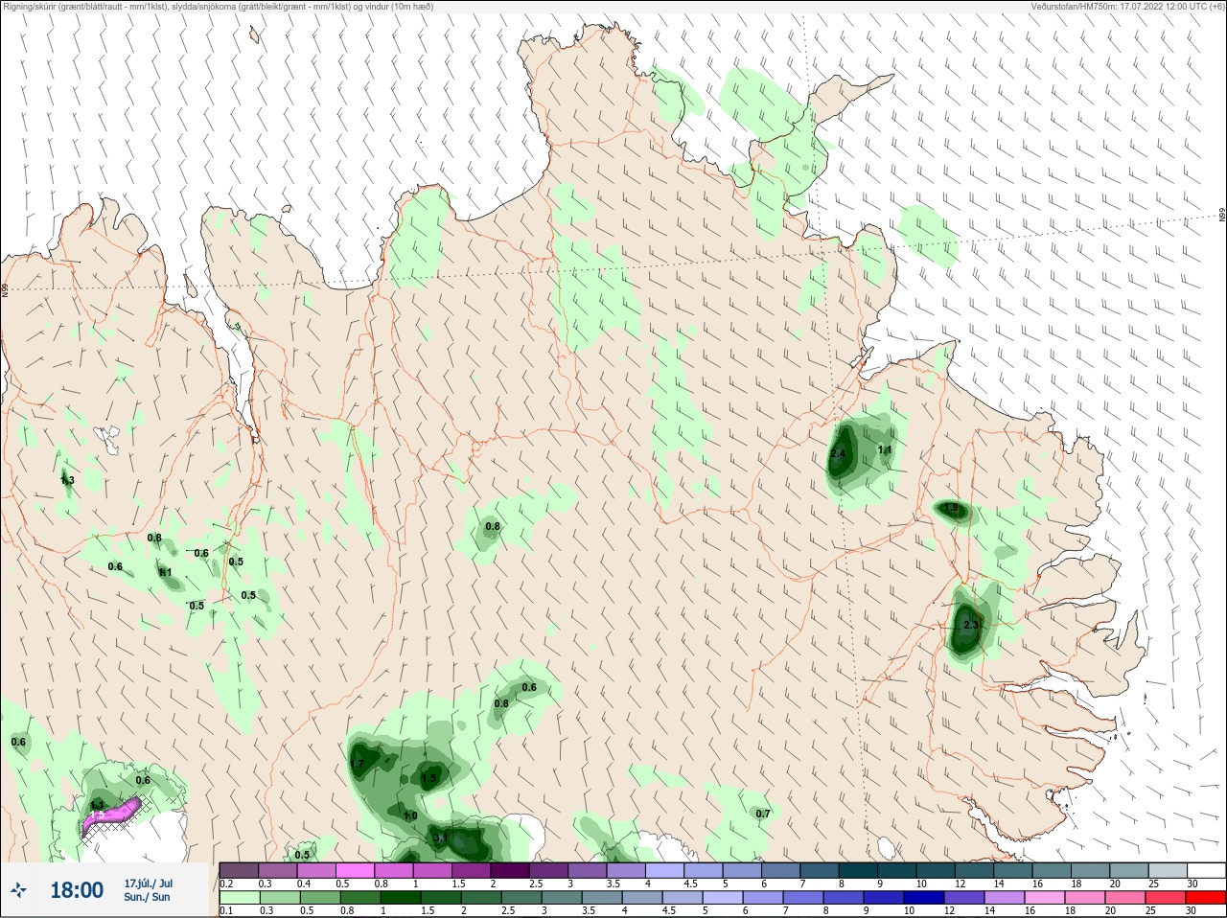Click the 2.4 precipitation value on the map
Image resolution: width=1227 pixels, height=918 pixels.
(838, 454)
